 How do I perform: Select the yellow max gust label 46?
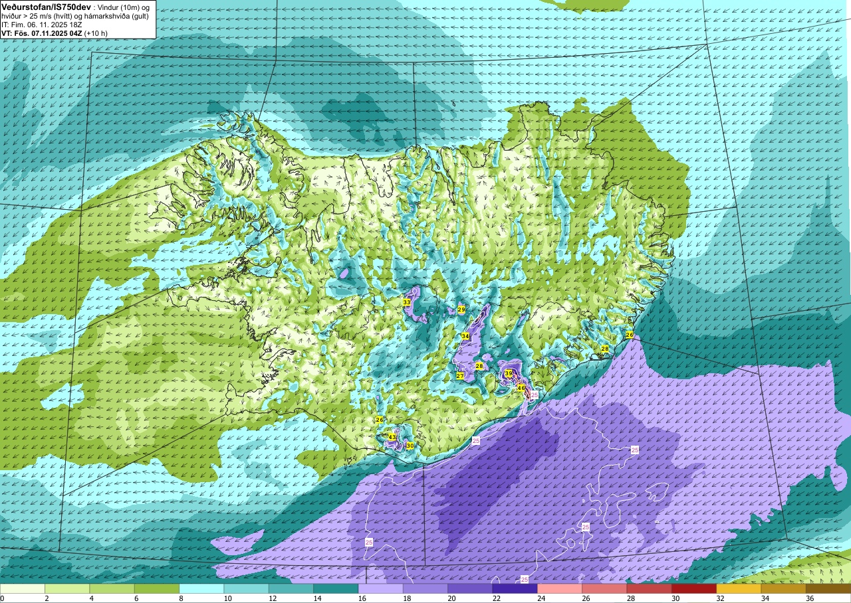521,388
